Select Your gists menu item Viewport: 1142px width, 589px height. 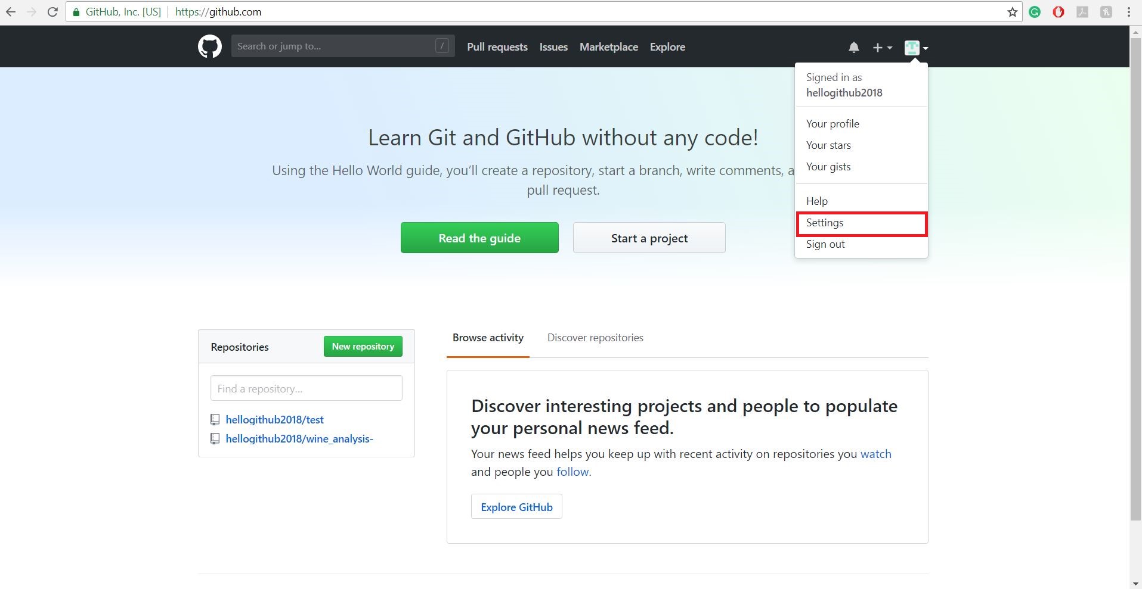(861, 167)
